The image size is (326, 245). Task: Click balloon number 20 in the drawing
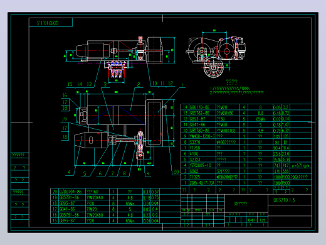tap(176, 172)
